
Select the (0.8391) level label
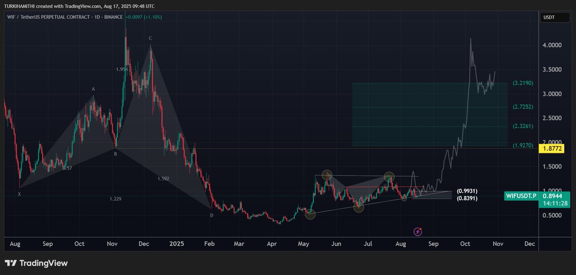pos(467,198)
